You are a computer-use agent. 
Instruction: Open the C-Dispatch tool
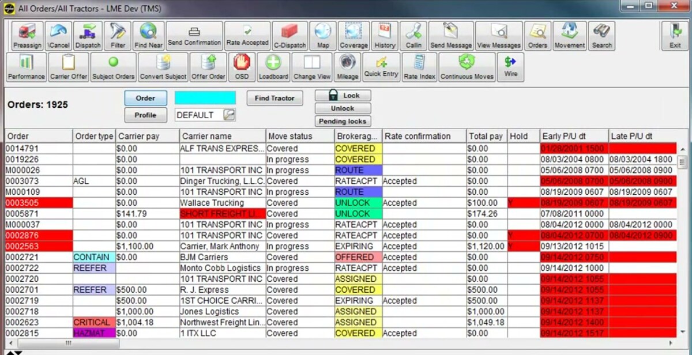(290, 36)
